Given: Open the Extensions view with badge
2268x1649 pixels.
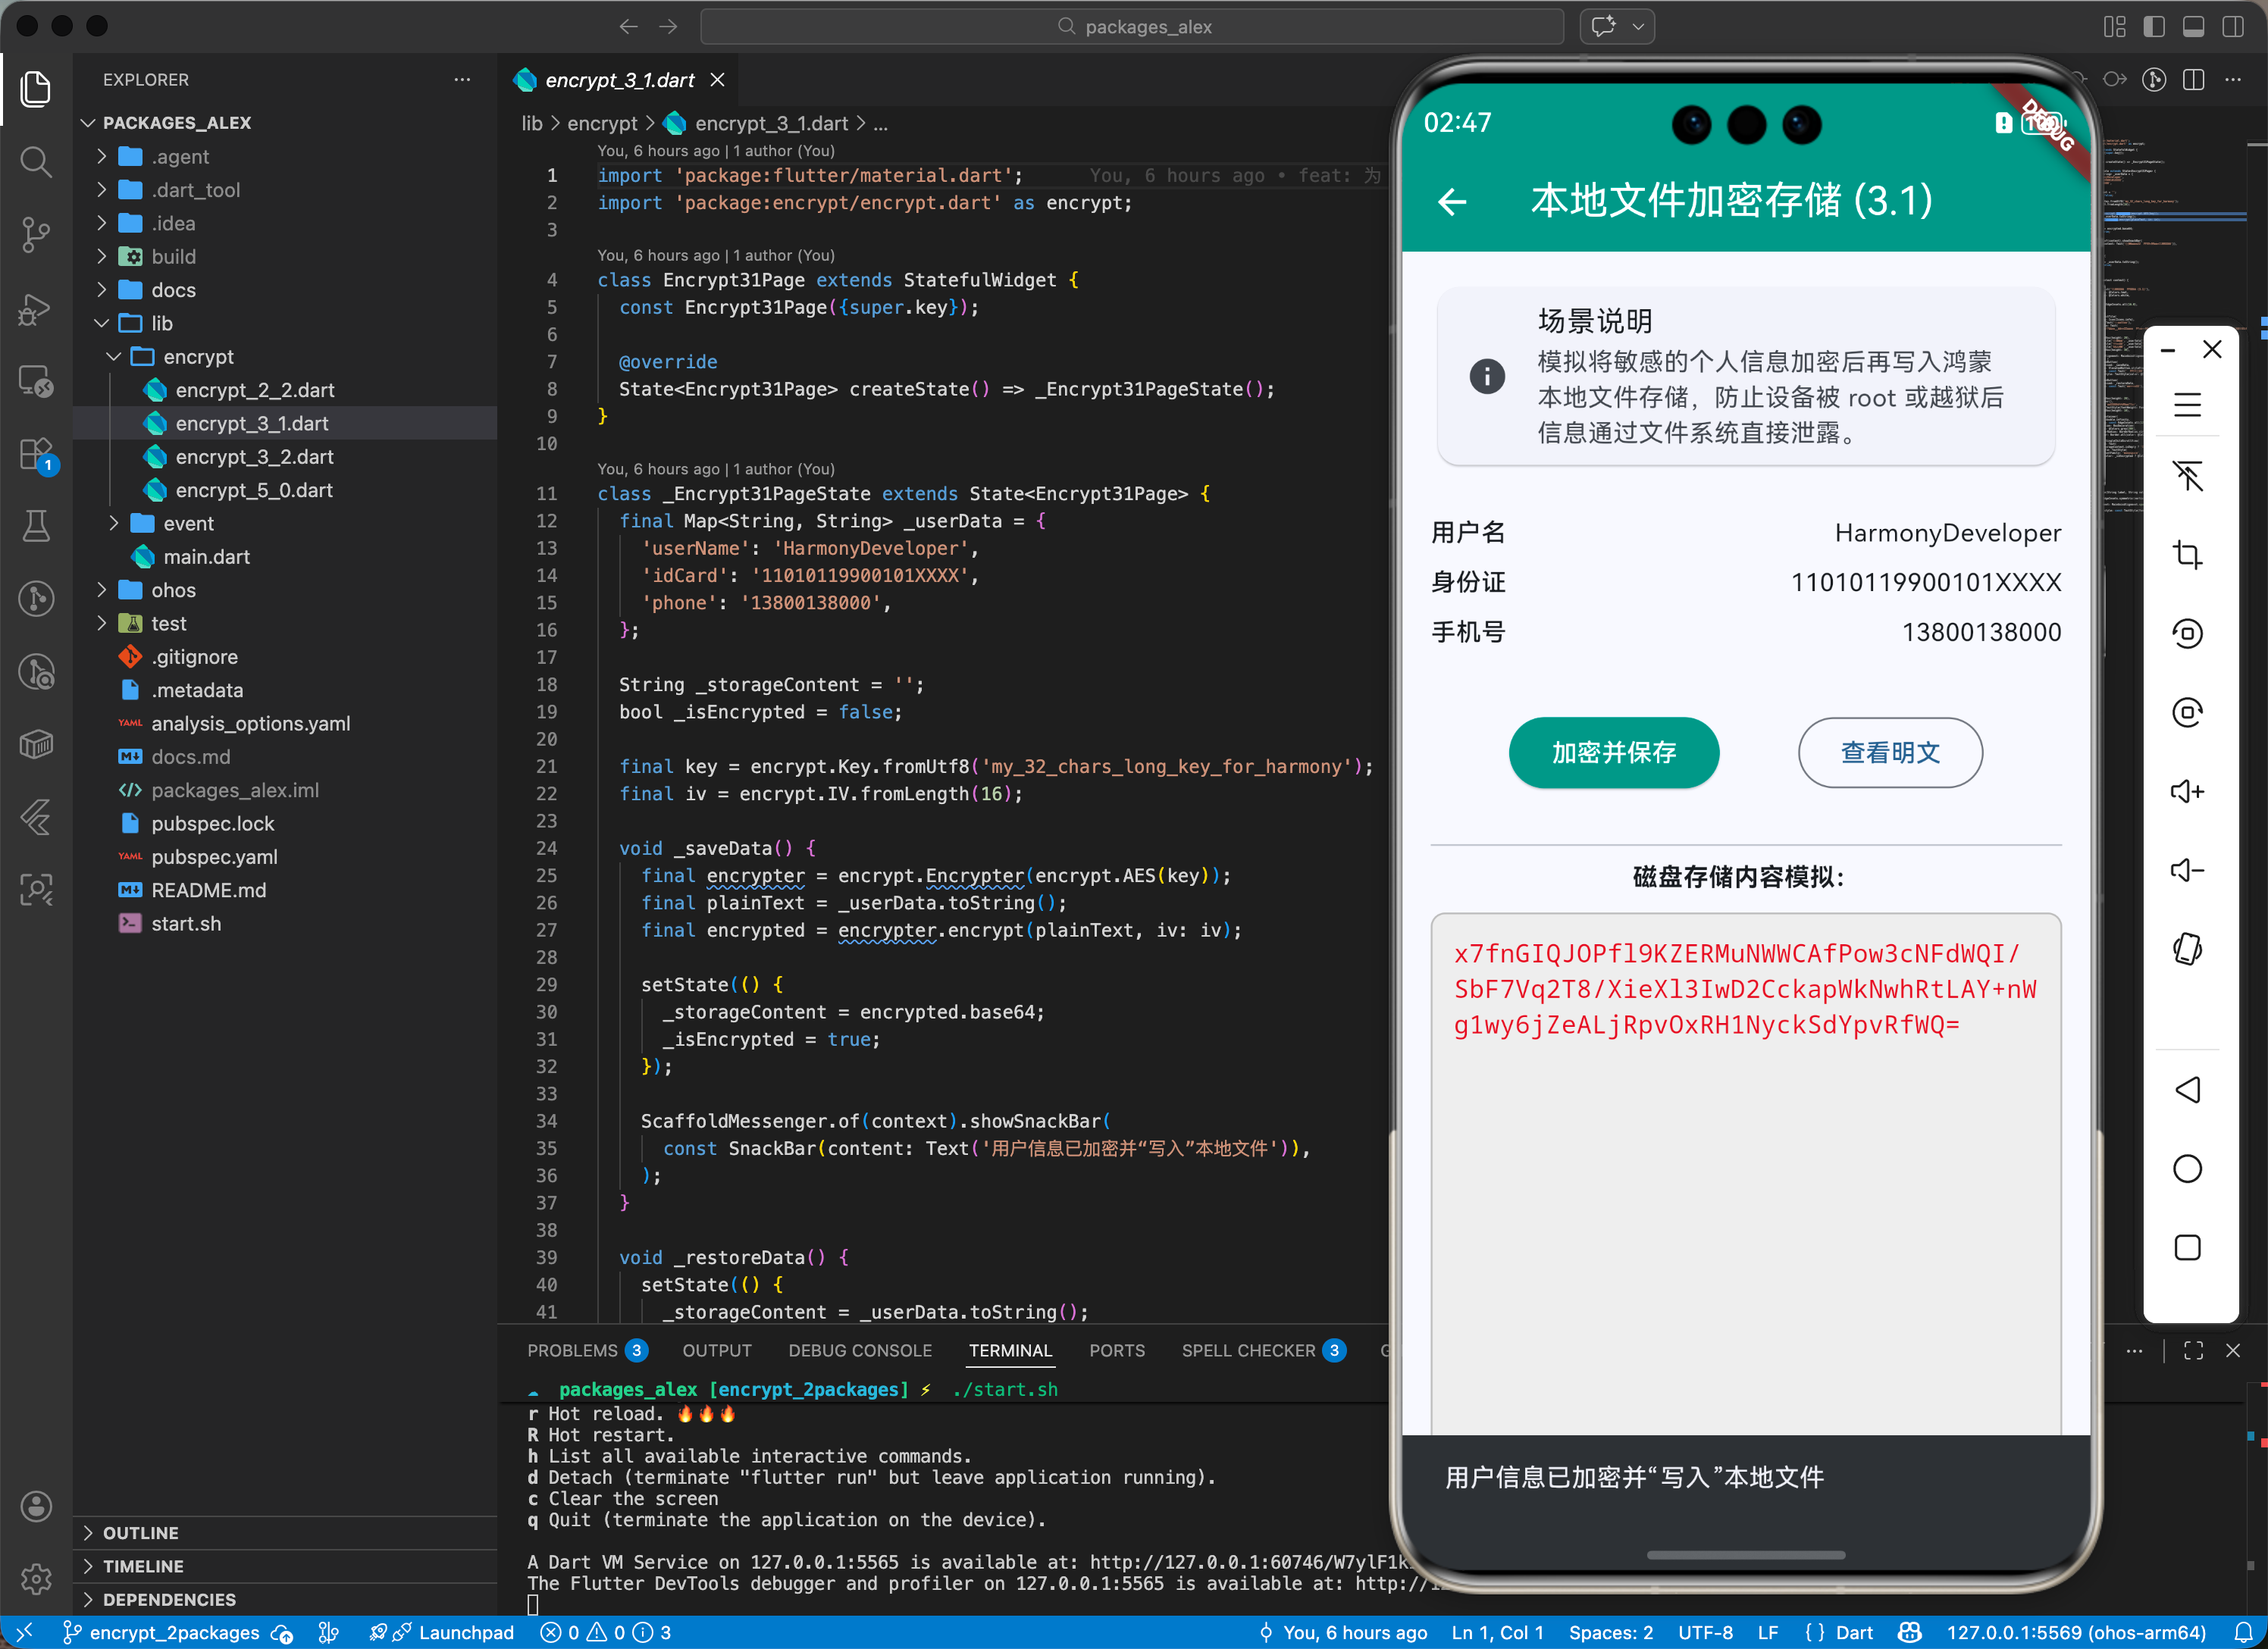Looking at the screenshot, I should (x=36, y=455).
